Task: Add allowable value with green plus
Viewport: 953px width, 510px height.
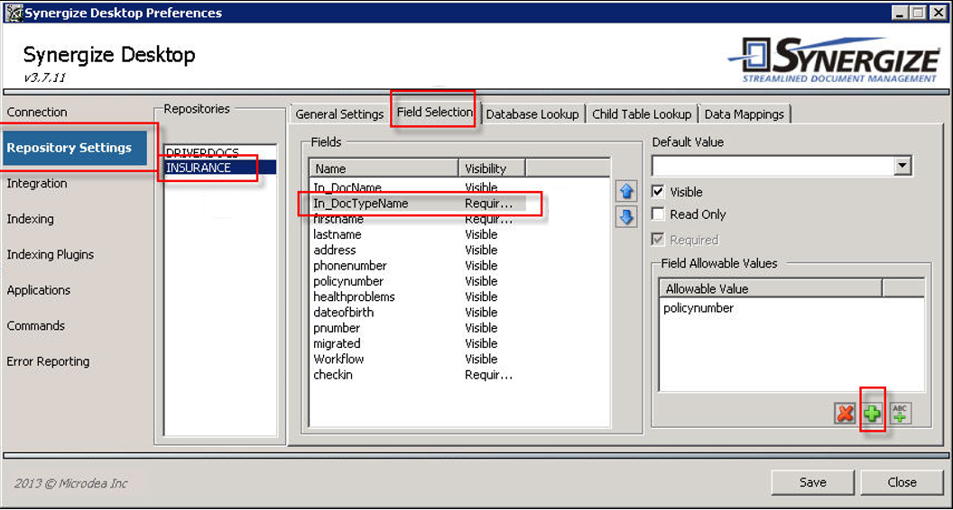Action: click(x=872, y=414)
